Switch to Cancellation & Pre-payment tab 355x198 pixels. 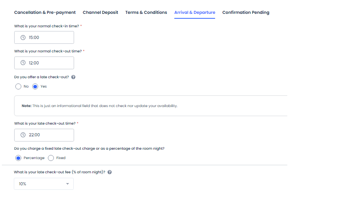click(45, 12)
